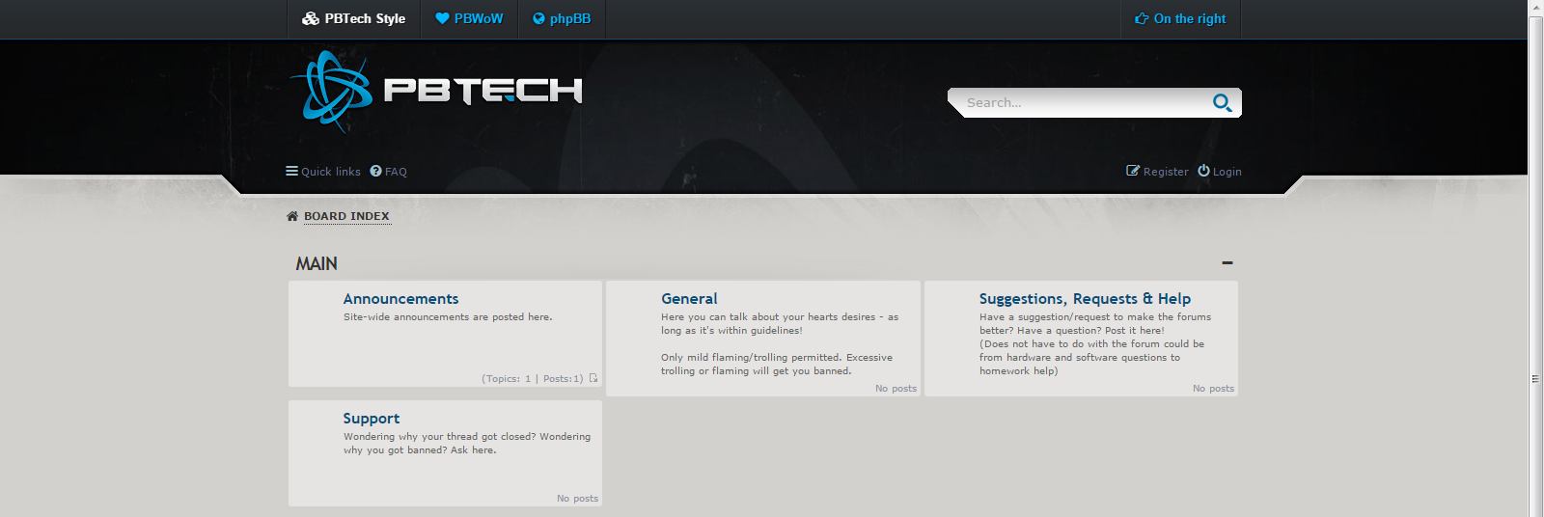Viewport: 1544px width, 517px height.
Task: Click '(Topics: 1 | Posts:1)' text
Action: (x=533, y=378)
